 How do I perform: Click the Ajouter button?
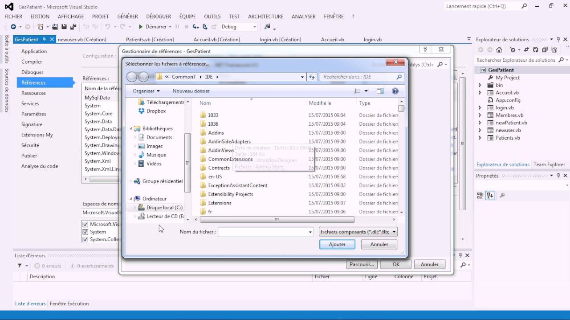pos(337,244)
